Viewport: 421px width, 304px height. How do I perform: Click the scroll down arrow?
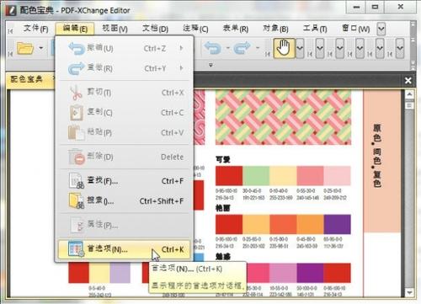[x=409, y=292]
